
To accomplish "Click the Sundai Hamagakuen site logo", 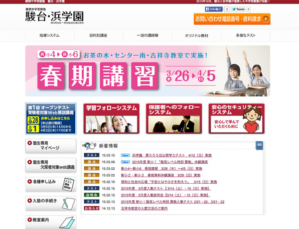I will click(54, 16).
